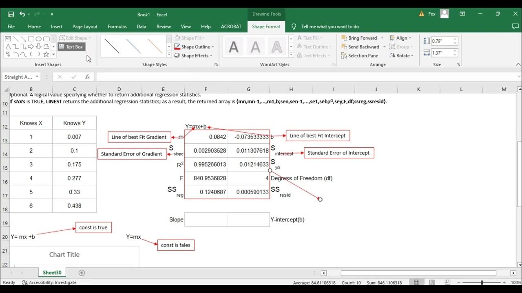Open the Rotate dropdown
This screenshot has width=522, height=293.
pos(402,56)
